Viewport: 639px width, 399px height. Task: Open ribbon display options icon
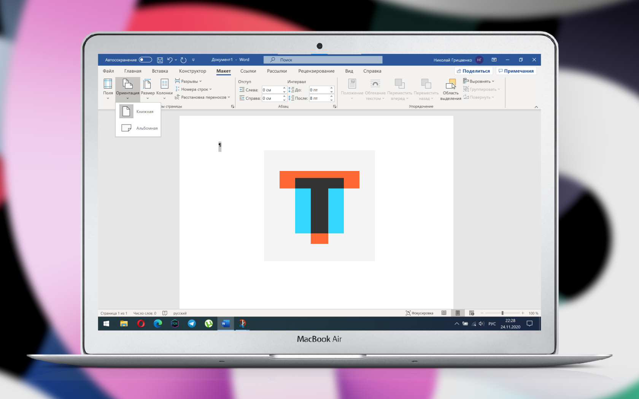(494, 60)
